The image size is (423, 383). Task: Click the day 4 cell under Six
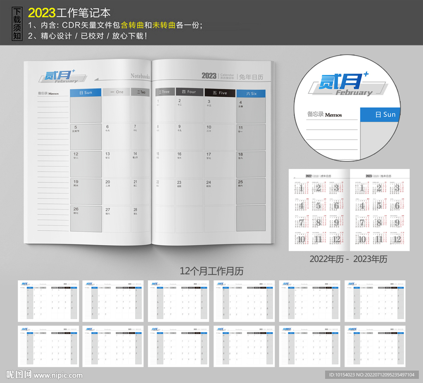251,111
